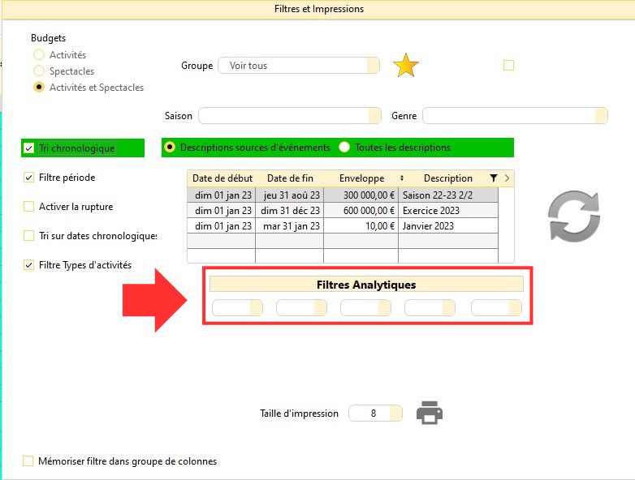Toggle the Tri chronologique checkbox
The image size is (635, 480).
29,148
